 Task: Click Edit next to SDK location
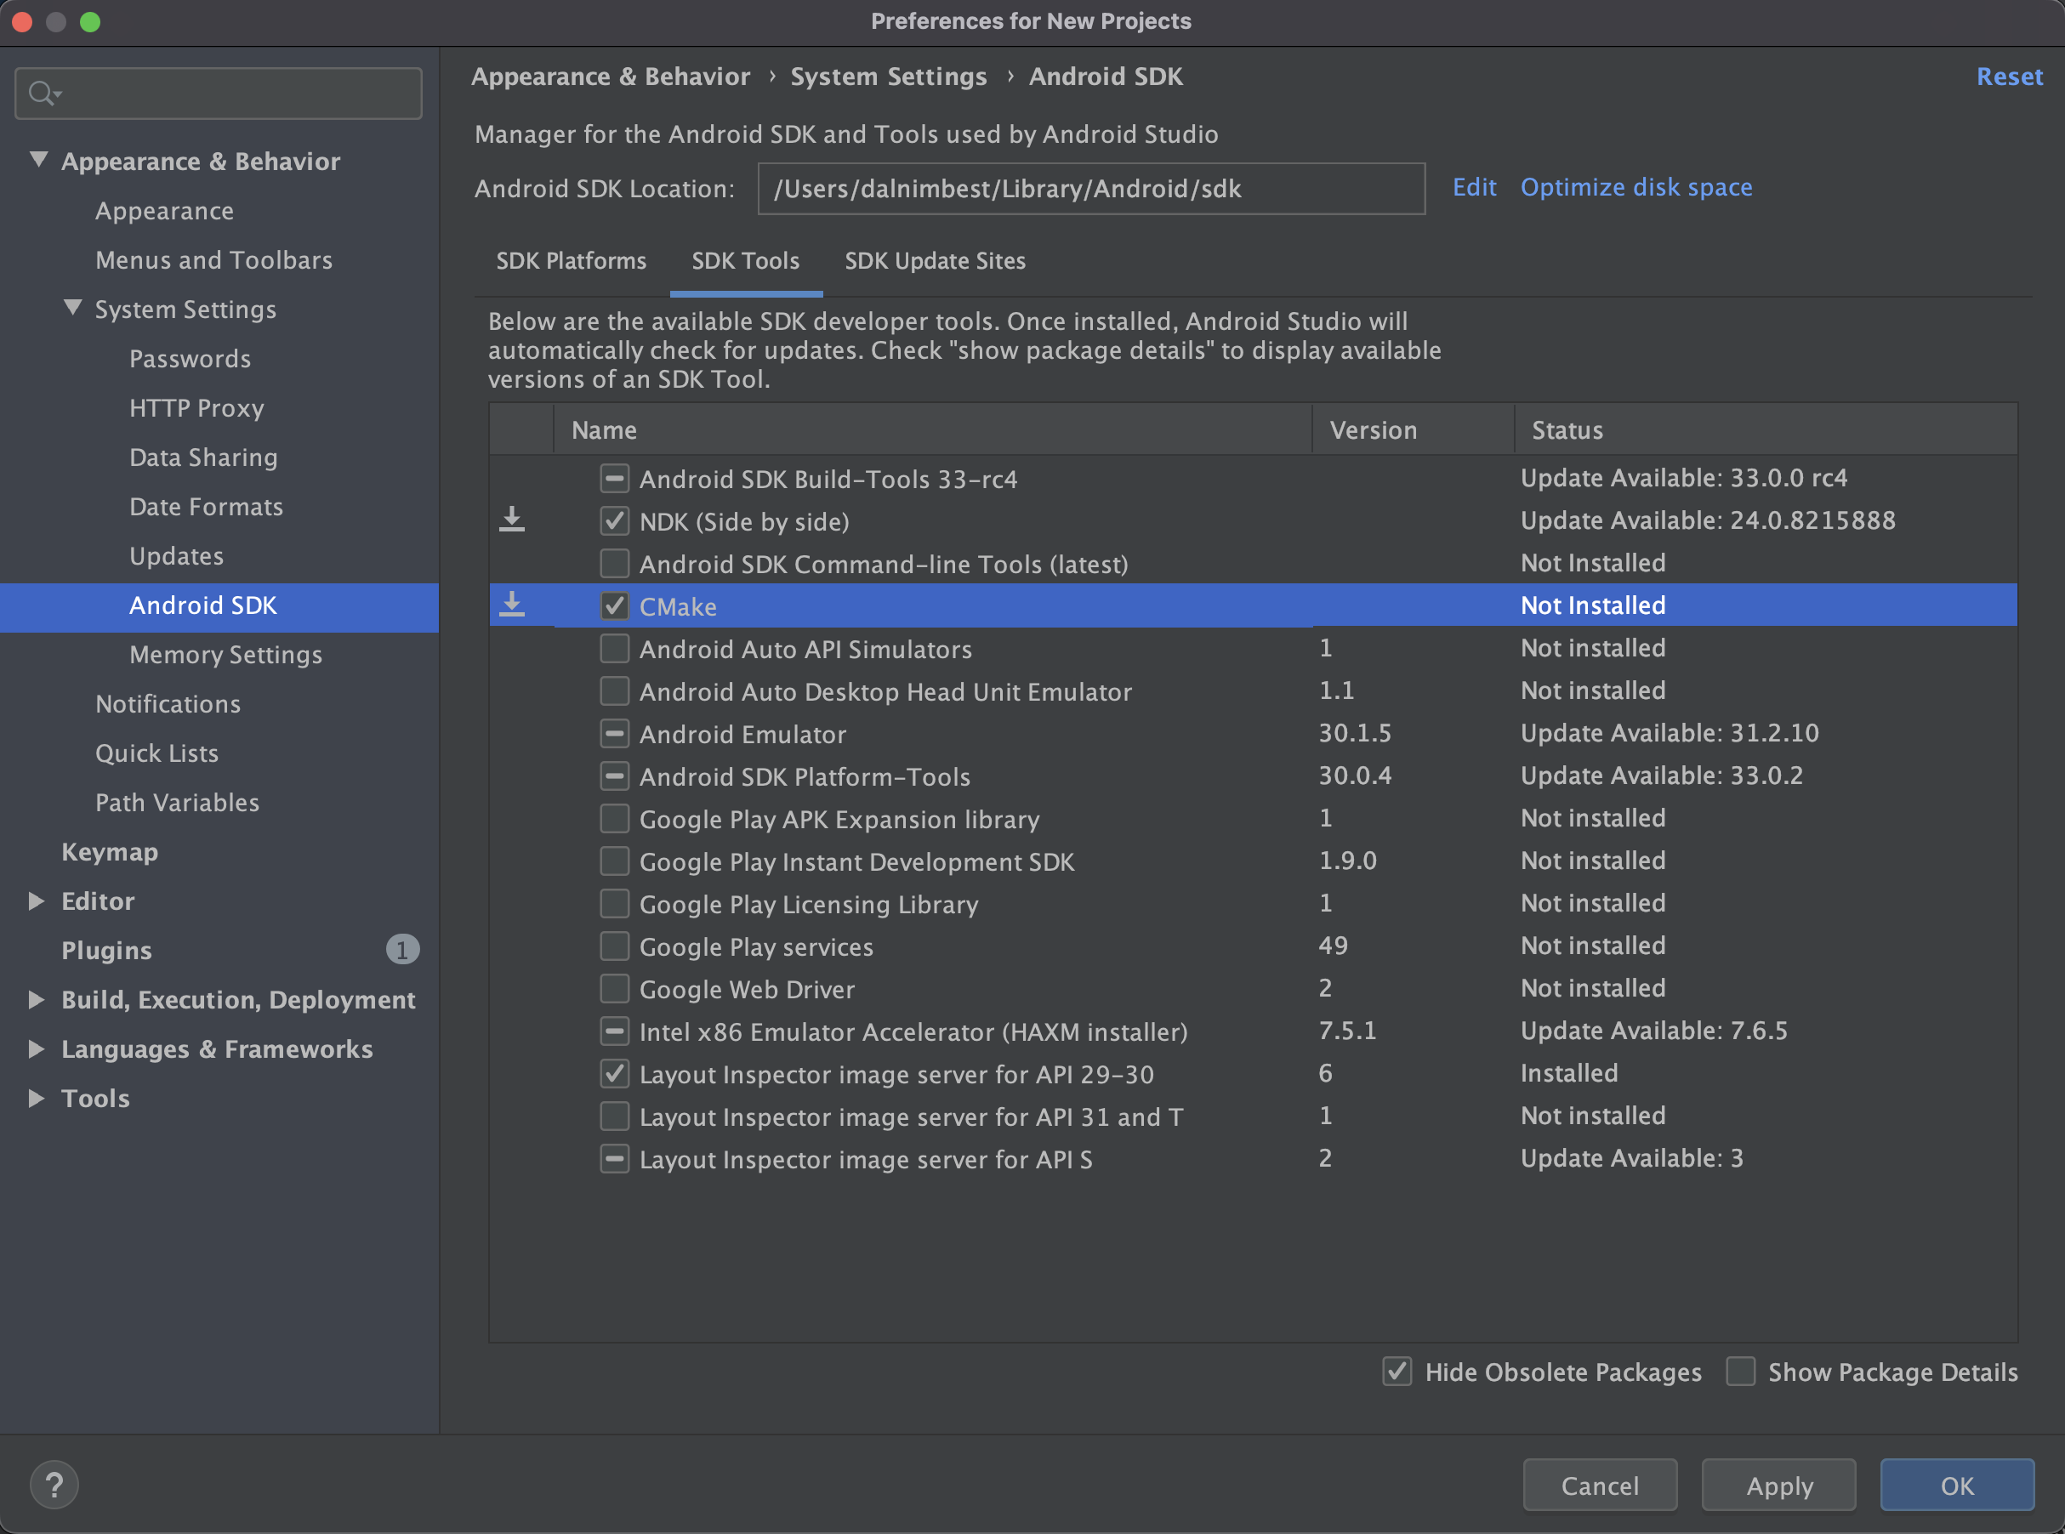point(1475,188)
